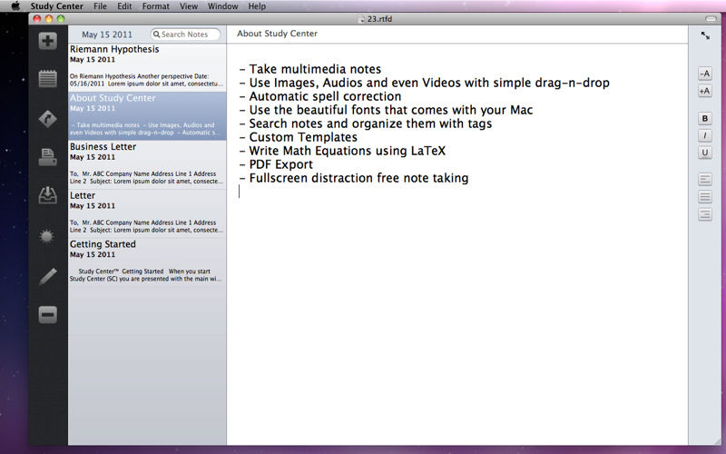726x454 pixels.
Task: Click the printer icon in sidebar
Action: (48, 157)
